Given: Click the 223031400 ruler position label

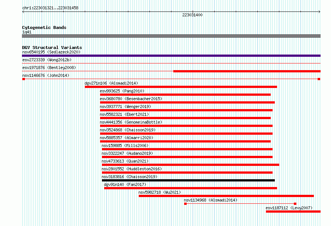Looking at the screenshot, I should pos(192,15).
